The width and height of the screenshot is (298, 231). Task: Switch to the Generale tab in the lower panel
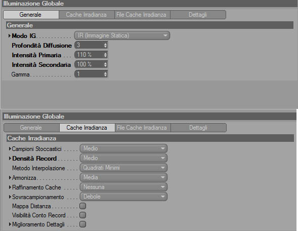click(31, 128)
